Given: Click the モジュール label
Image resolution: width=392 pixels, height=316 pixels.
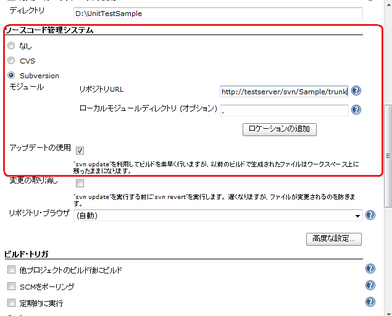Looking at the screenshot, I should coord(27,87).
